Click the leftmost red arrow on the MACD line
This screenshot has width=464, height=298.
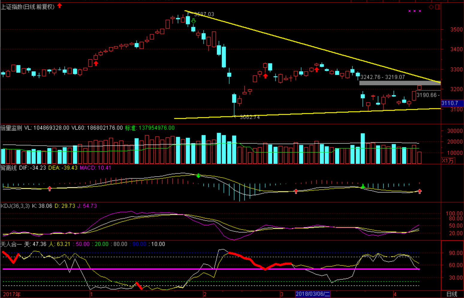(x=49, y=188)
